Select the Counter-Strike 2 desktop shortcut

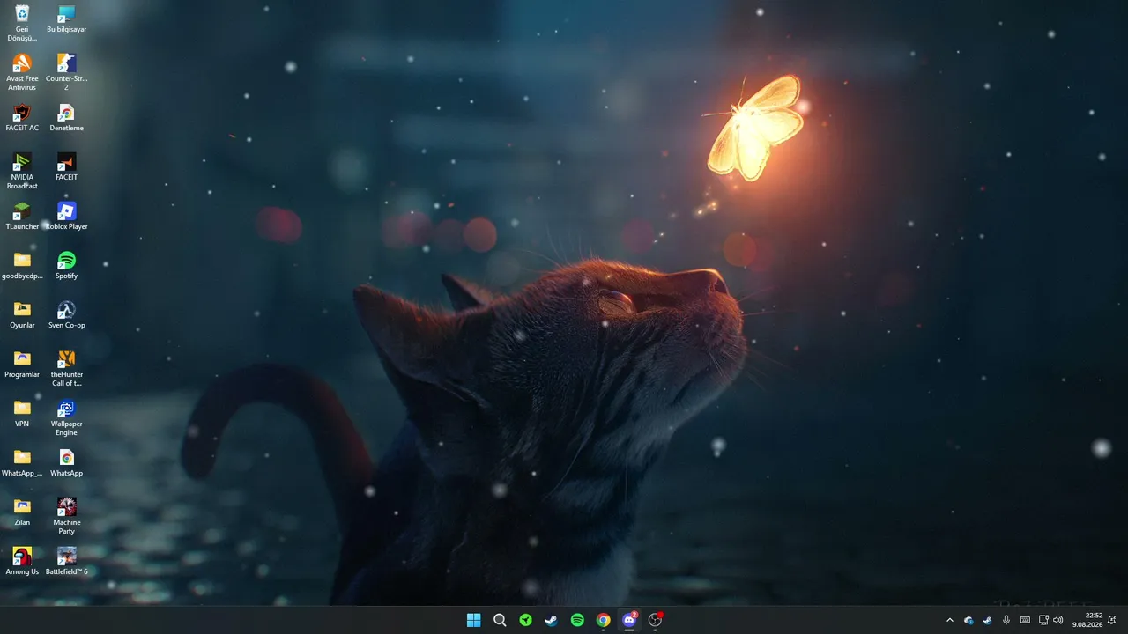[66, 72]
